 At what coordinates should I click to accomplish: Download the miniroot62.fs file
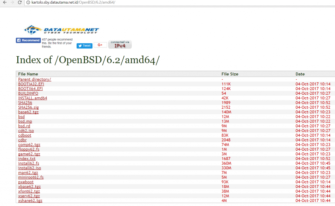point(31,177)
